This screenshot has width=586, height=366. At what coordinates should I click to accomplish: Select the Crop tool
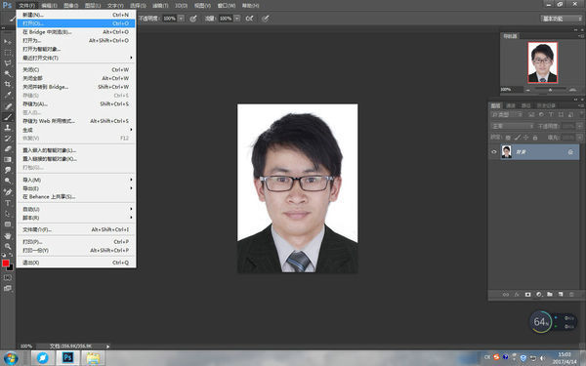[8, 84]
